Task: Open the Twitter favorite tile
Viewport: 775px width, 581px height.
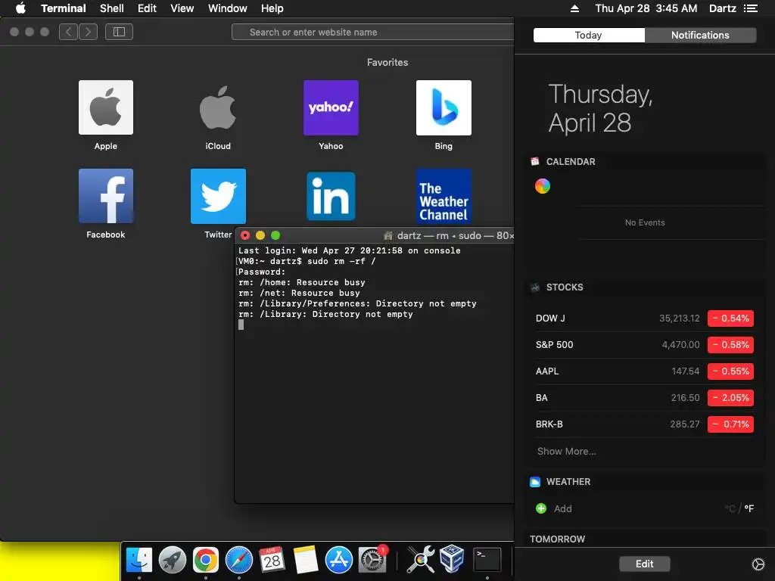Action: tap(218, 196)
